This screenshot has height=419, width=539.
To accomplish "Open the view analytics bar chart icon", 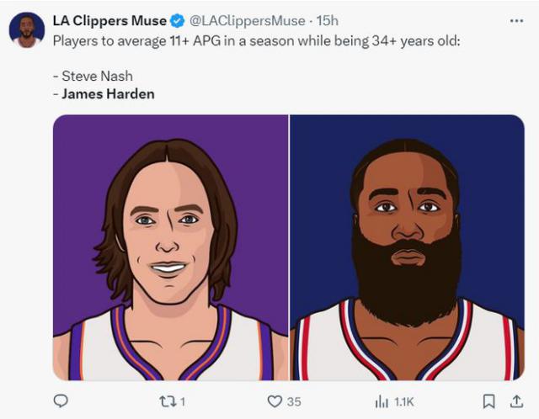I will 381,401.
